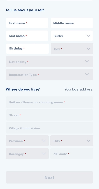Screen dimensions: 99x189
Task: Click the ZIP code field
Action: click(x=72, y=154)
